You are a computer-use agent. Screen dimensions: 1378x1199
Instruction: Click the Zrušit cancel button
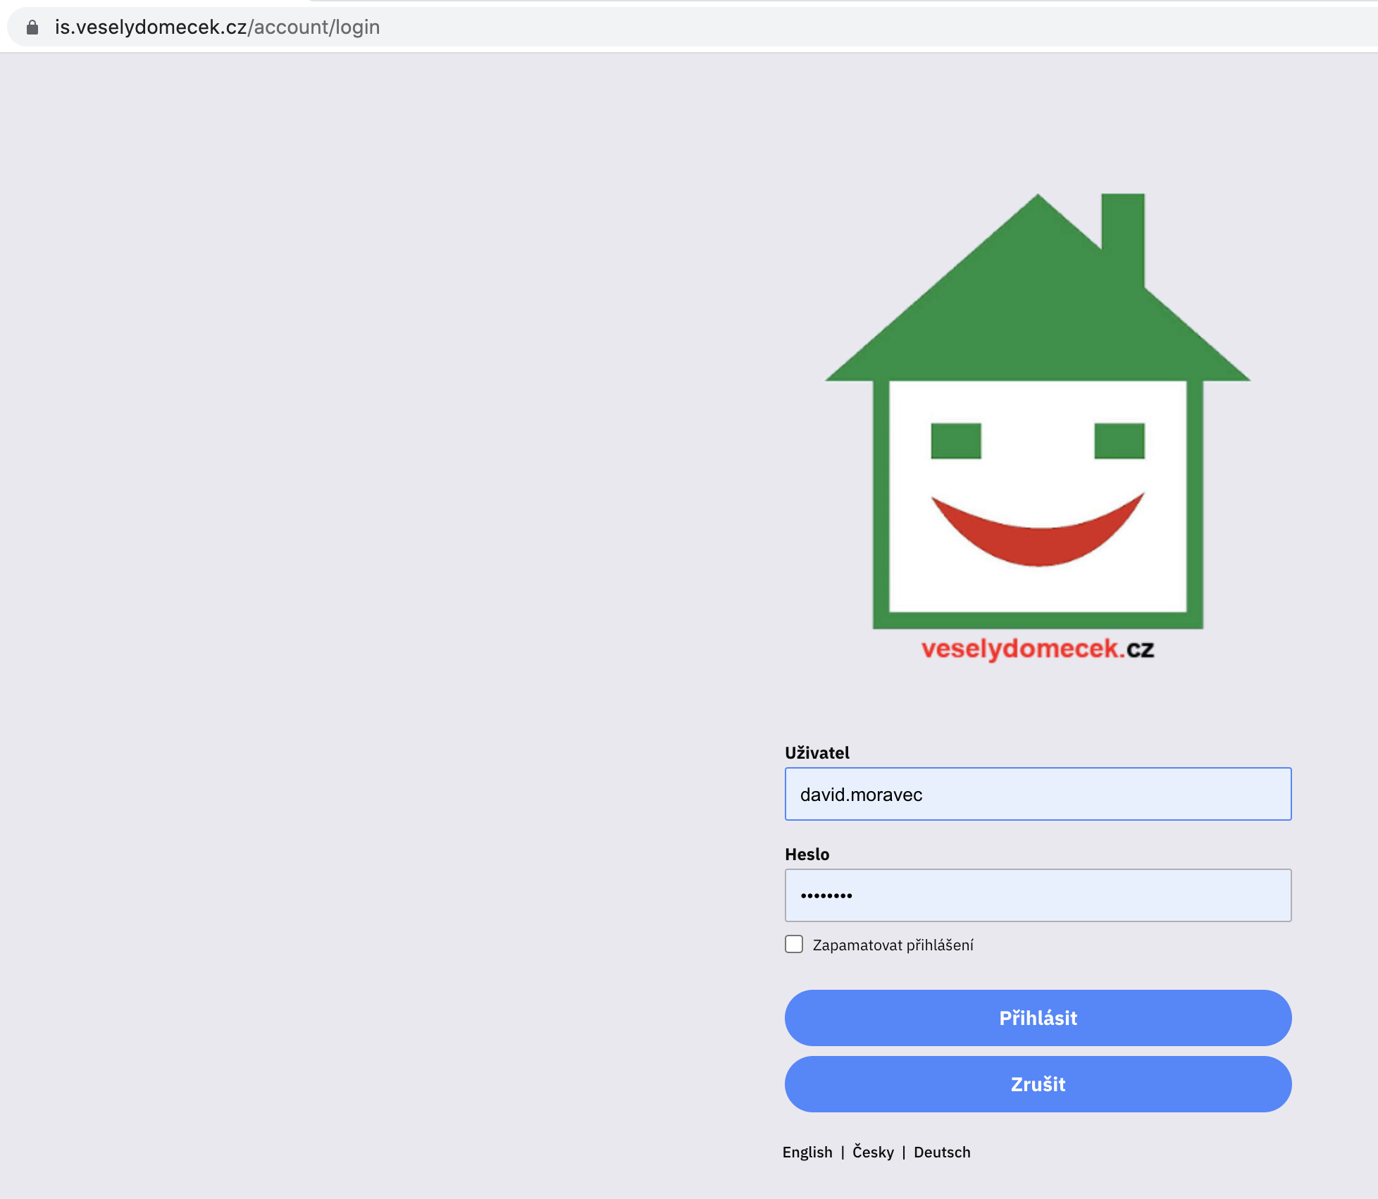click(x=1038, y=1084)
